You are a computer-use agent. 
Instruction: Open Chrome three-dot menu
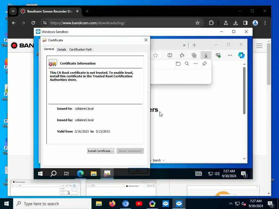(265, 23)
